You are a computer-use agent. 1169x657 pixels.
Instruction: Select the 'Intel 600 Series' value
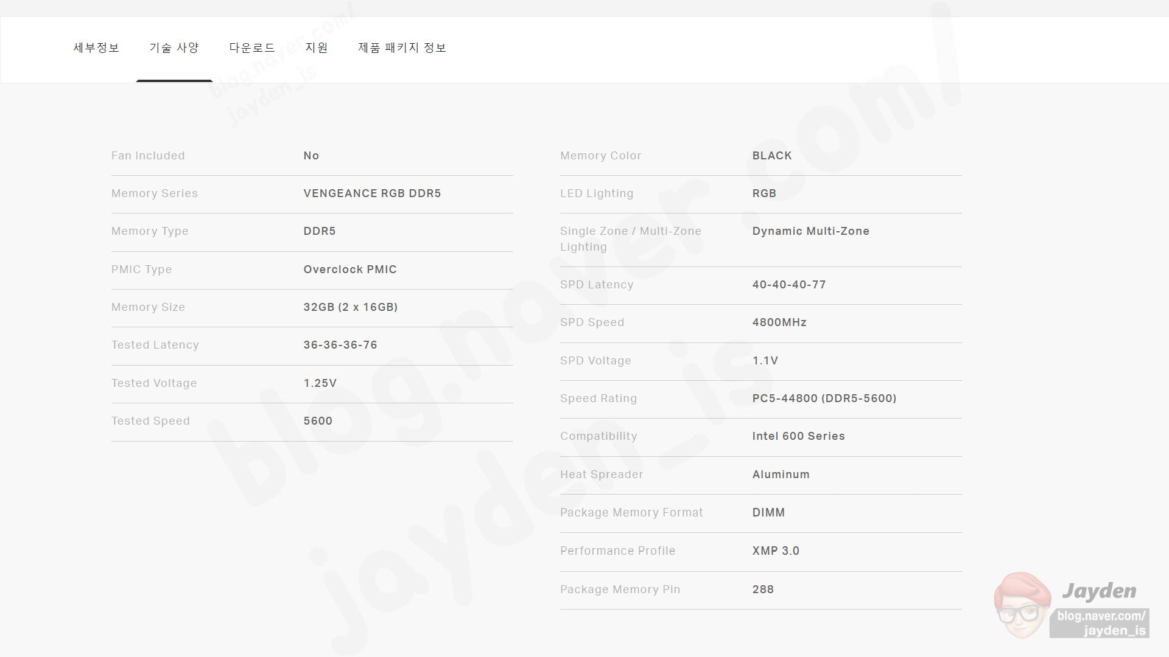799,436
